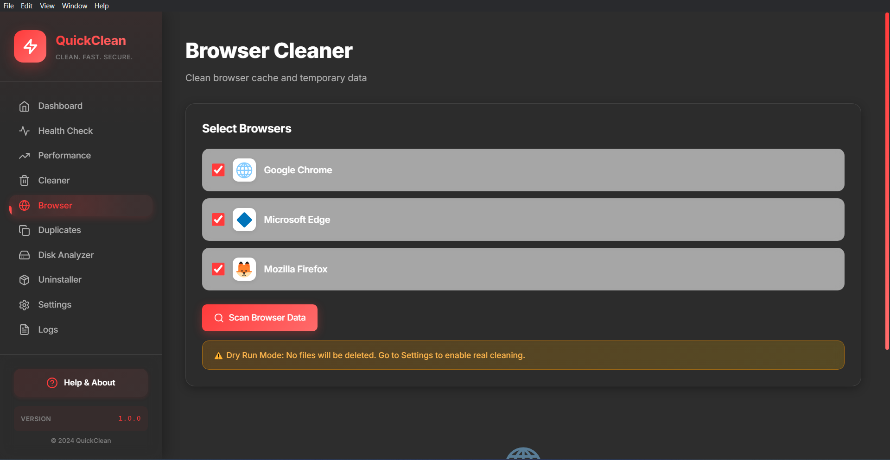Uncheck the Google Chrome checkbox
Screen dimensions: 890x460
click(218, 170)
